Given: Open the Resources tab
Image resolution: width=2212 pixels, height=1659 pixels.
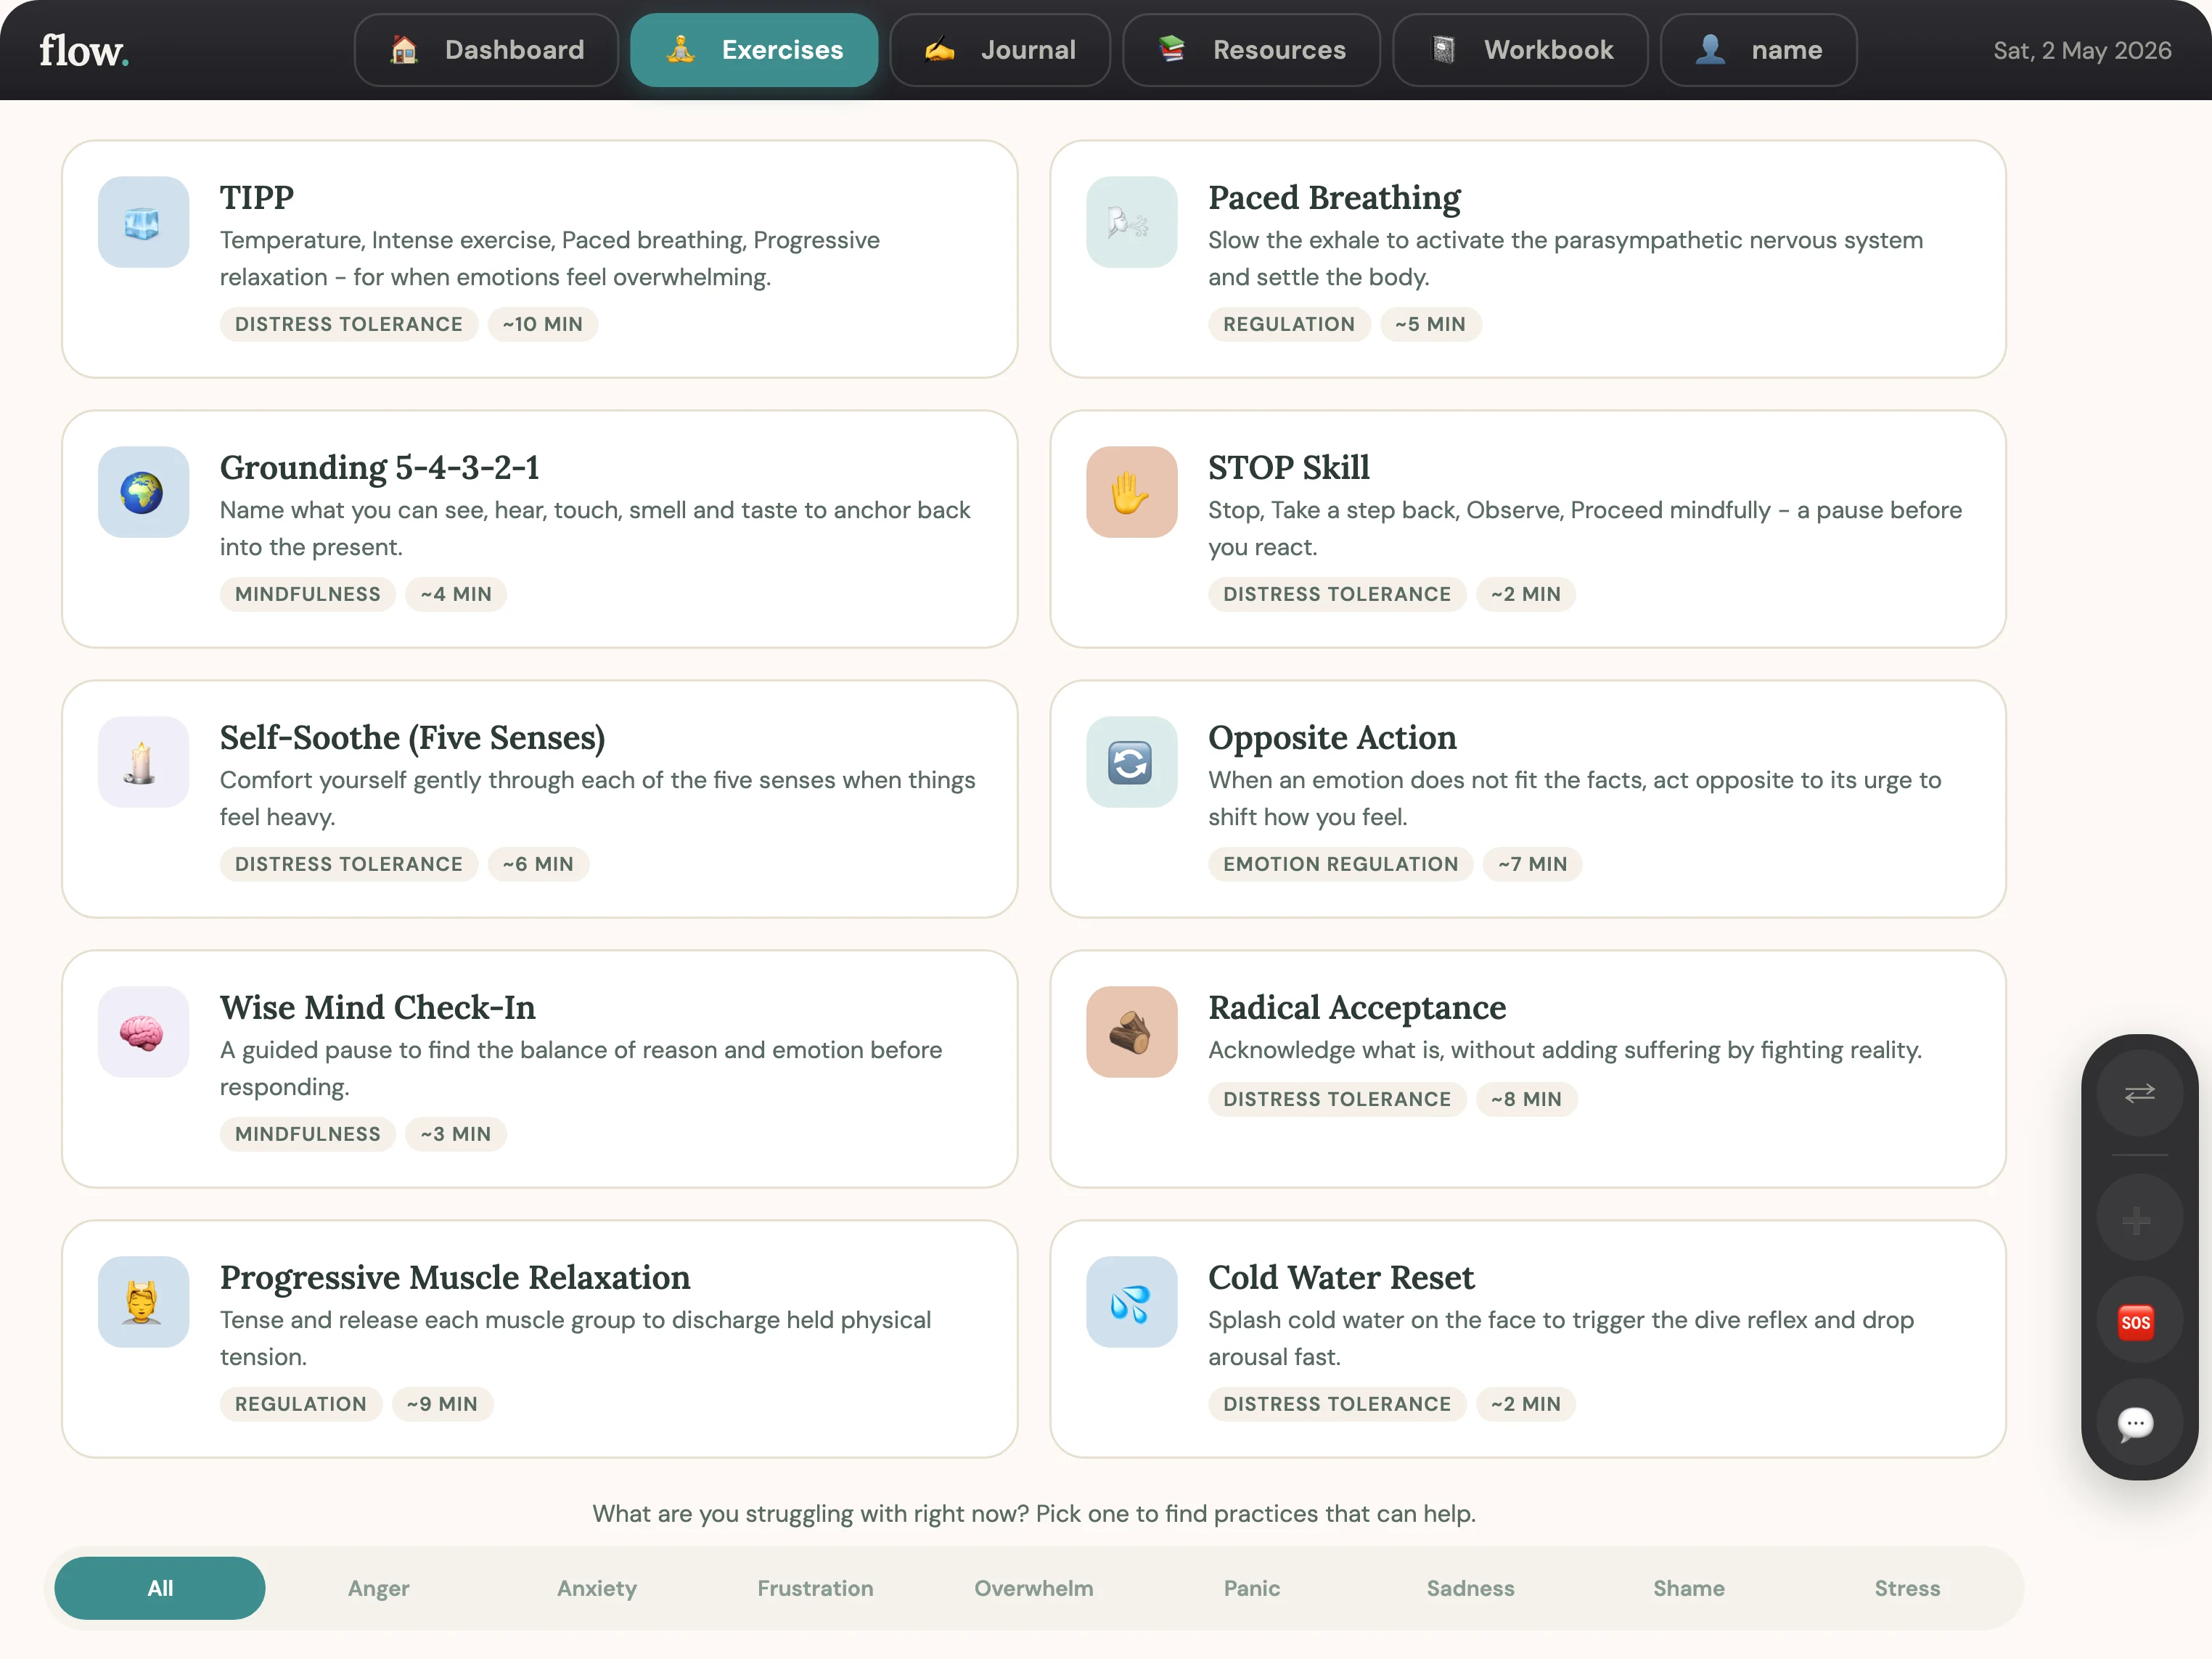Looking at the screenshot, I should [x=1251, y=50].
